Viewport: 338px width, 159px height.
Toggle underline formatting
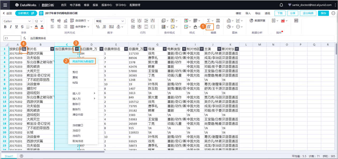tap(17, 27)
